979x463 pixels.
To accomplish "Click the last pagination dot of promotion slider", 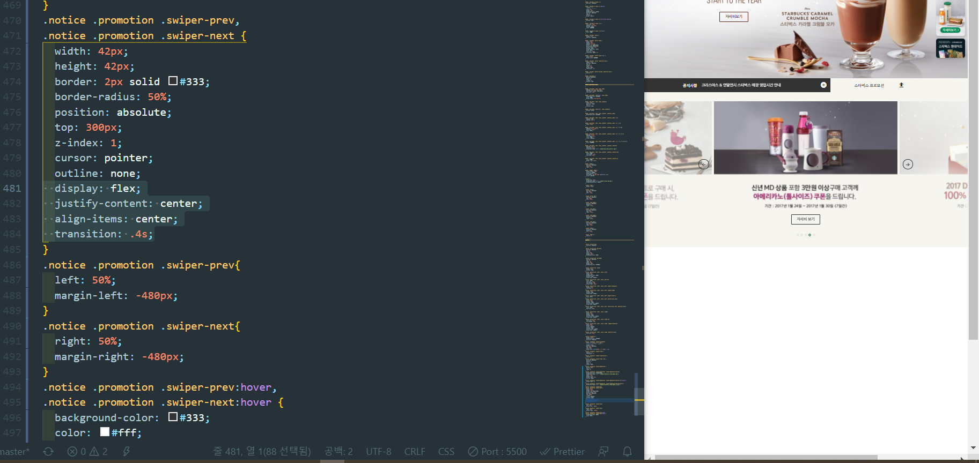I will coord(814,235).
